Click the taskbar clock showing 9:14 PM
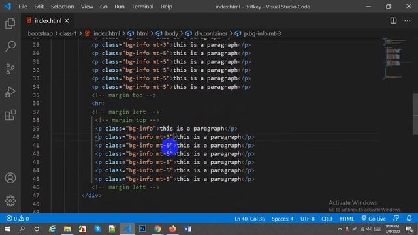418x235 pixels. [392, 229]
